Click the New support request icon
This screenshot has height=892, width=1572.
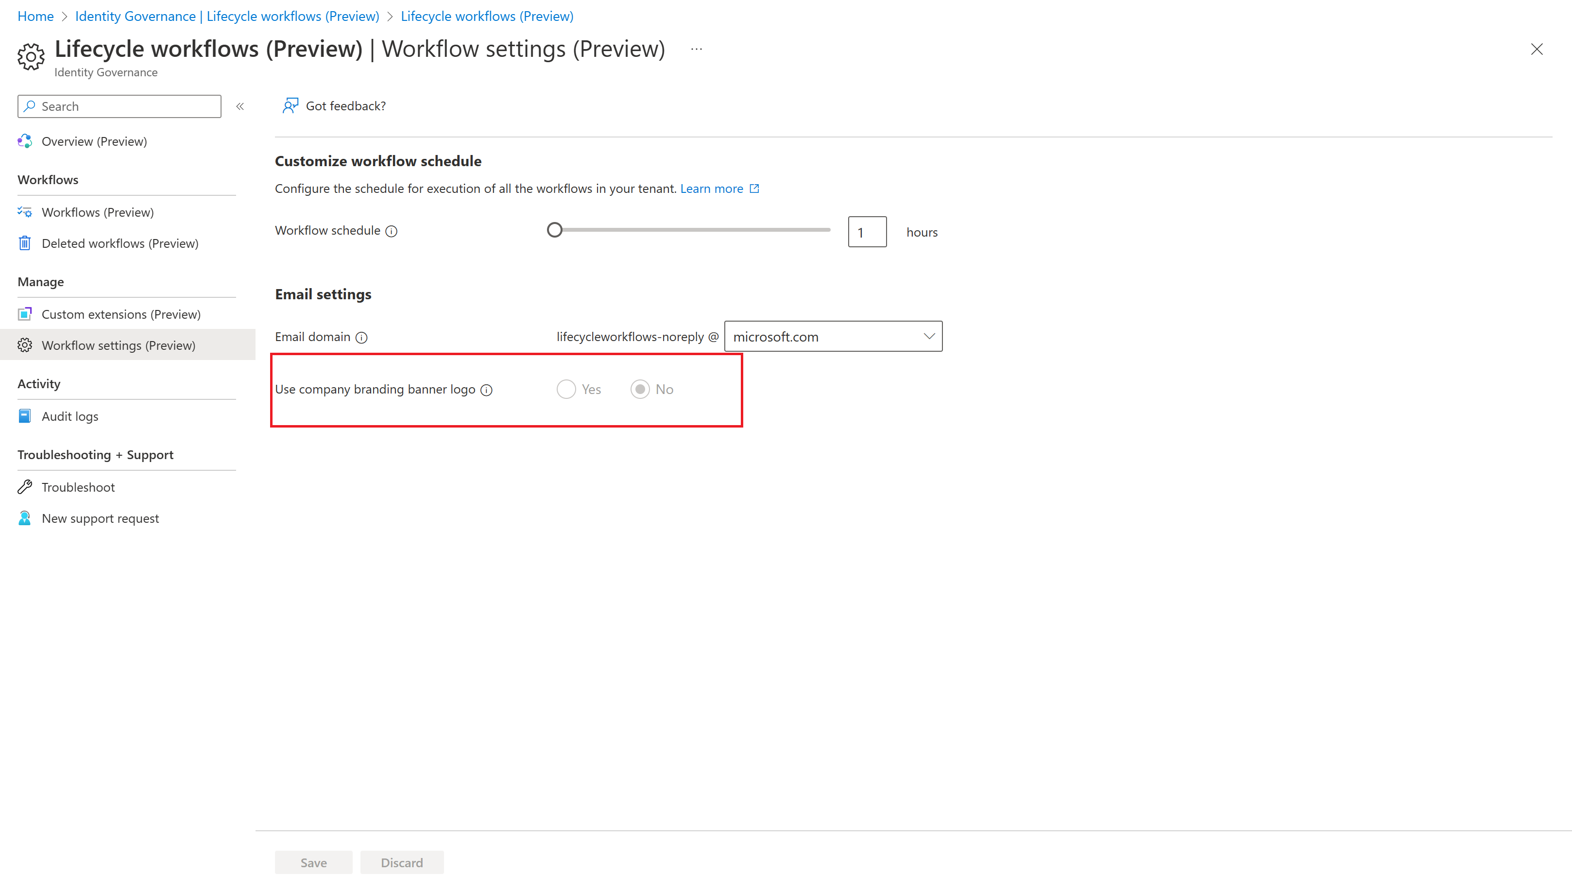(25, 518)
